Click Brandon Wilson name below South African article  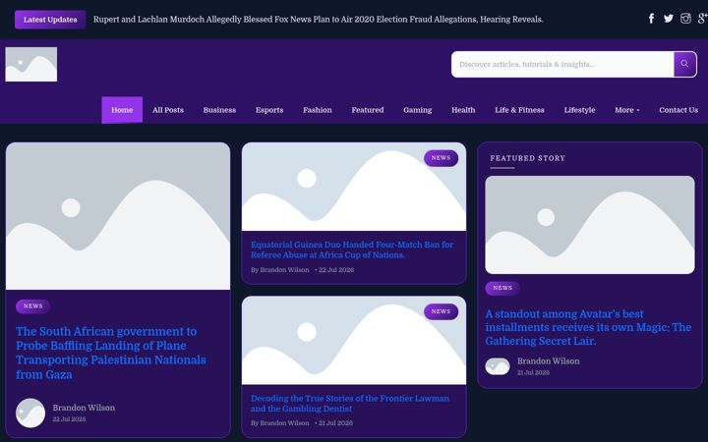pos(84,408)
